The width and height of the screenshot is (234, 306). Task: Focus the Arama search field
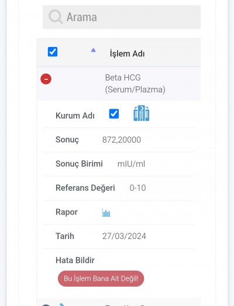pyautogui.click(x=122, y=17)
